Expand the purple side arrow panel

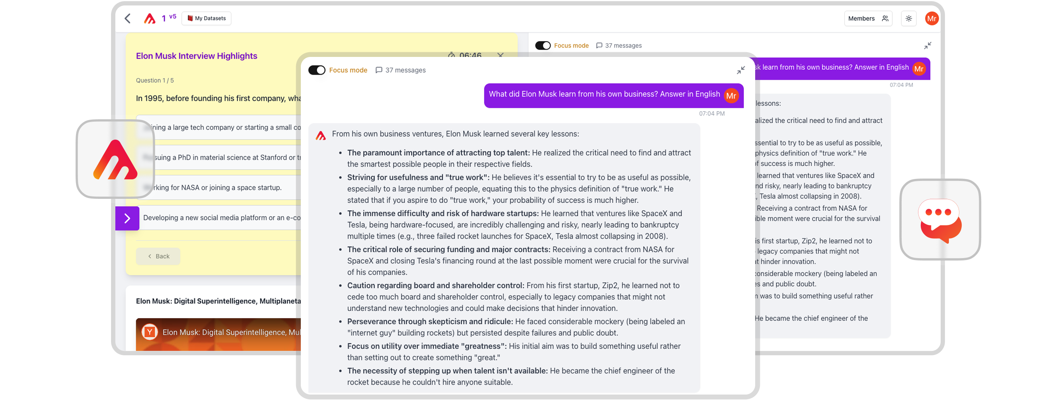click(127, 218)
